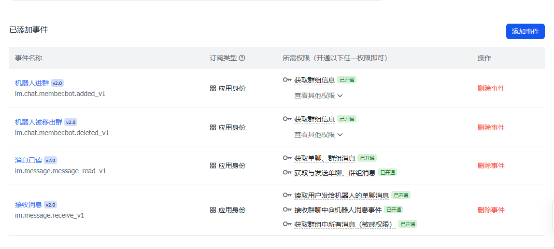Remove the 接收消息 event
Screen dimensions: 554x249
tap(491, 210)
